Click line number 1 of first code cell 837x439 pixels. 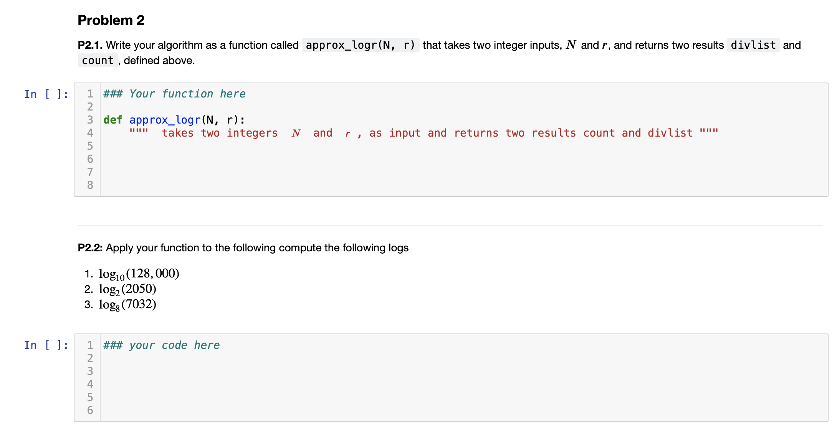pos(90,94)
